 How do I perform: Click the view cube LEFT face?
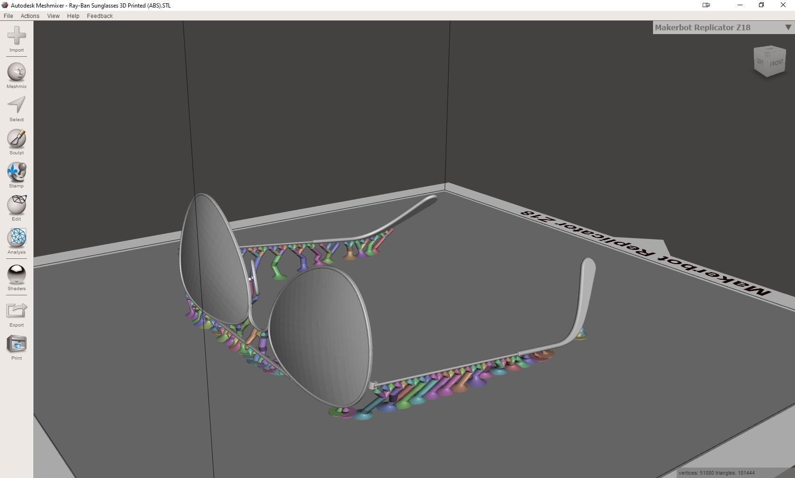point(760,62)
